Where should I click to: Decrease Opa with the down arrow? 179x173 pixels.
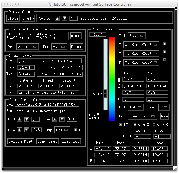coord(62,119)
